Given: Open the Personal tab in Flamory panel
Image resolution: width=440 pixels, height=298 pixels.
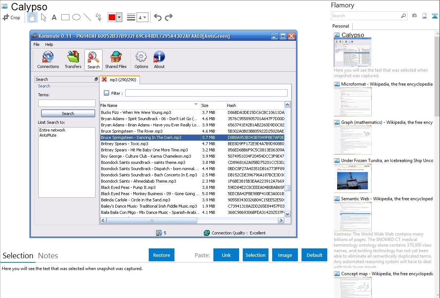Looking at the screenshot, I should pos(340,26).
